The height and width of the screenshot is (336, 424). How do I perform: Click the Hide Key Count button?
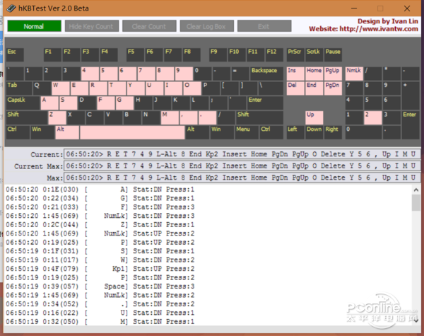tap(92, 26)
